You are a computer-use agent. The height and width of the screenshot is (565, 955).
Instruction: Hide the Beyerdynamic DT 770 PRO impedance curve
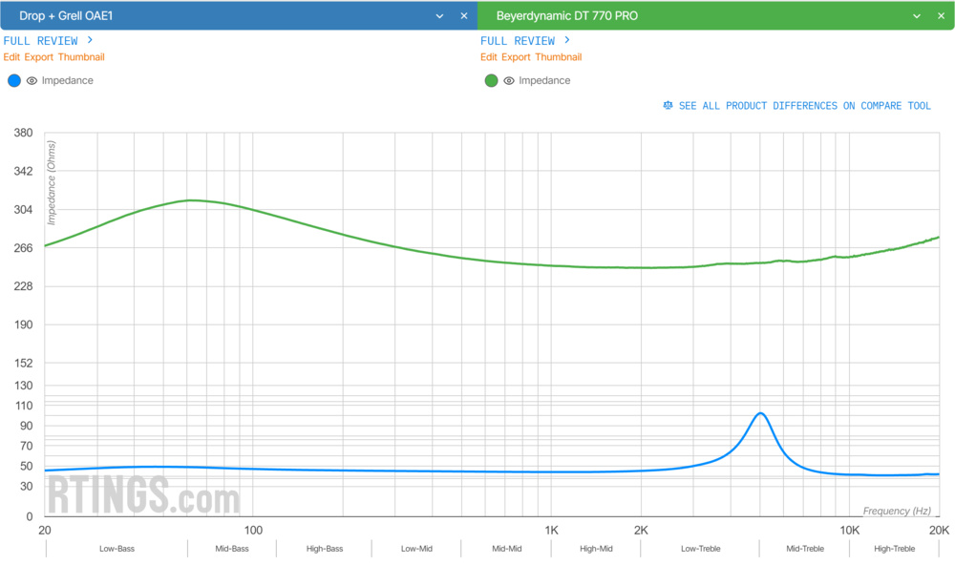pyautogui.click(x=509, y=80)
